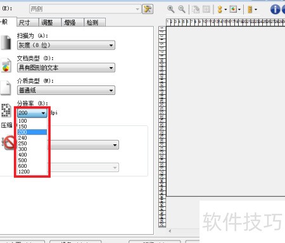Switch to the 增强 tab
This screenshot has height=243, width=285.
point(72,22)
